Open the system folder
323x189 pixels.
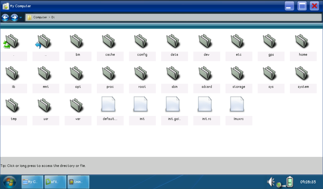(302, 73)
